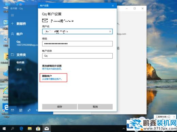Click the 密码 password field
Image resolution: width=177 pixels, height=132 pixels.
77,44
